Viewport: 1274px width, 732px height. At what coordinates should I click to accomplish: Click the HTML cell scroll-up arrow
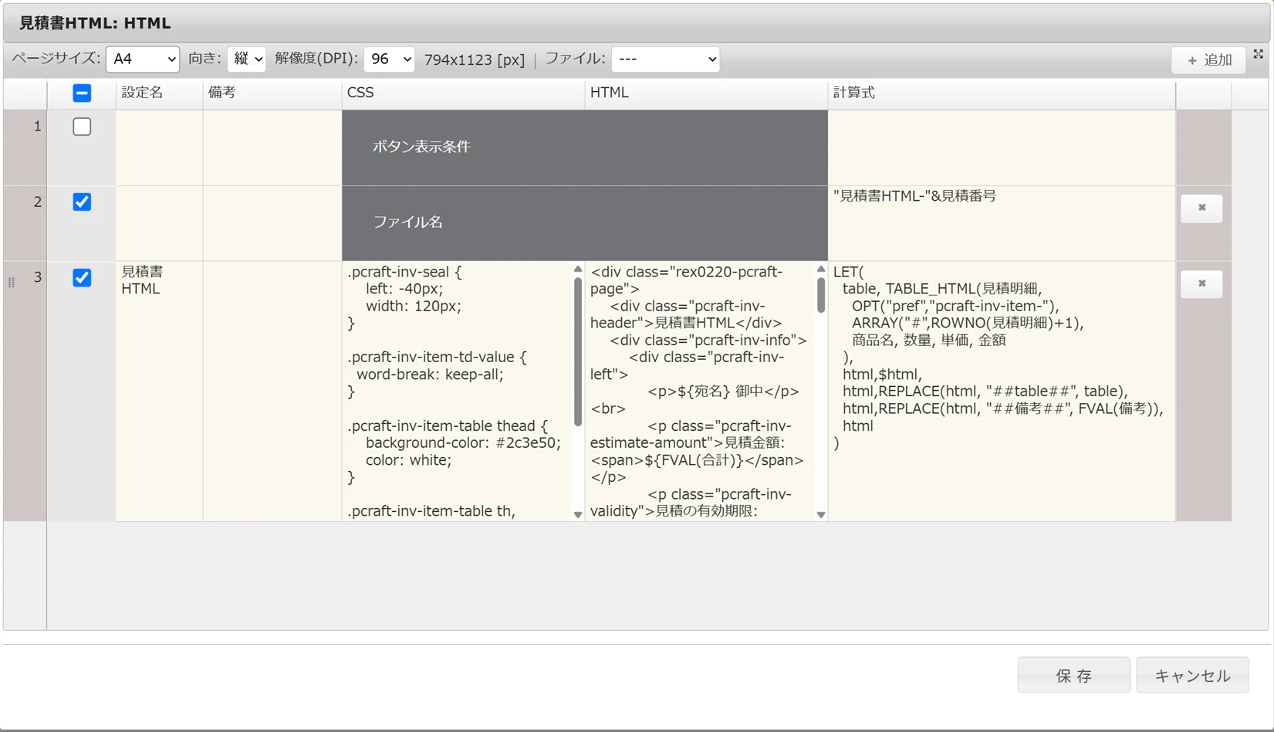point(821,269)
